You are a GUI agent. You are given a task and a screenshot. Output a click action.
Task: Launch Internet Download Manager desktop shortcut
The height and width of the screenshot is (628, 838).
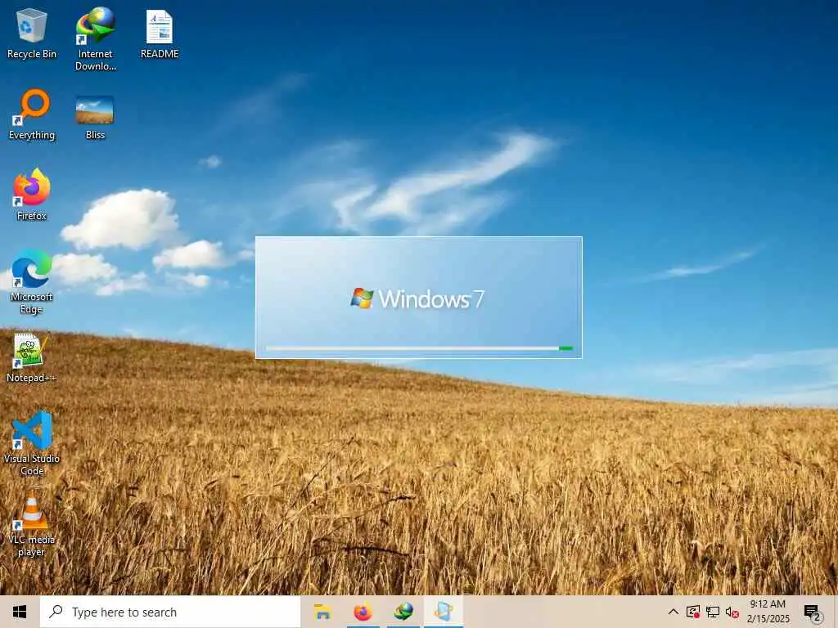tap(96, 38)
